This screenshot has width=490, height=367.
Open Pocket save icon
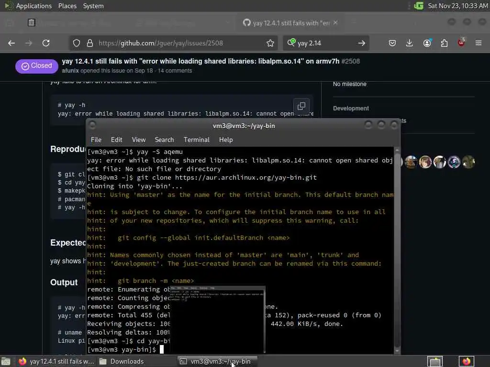tap(392, 43)
